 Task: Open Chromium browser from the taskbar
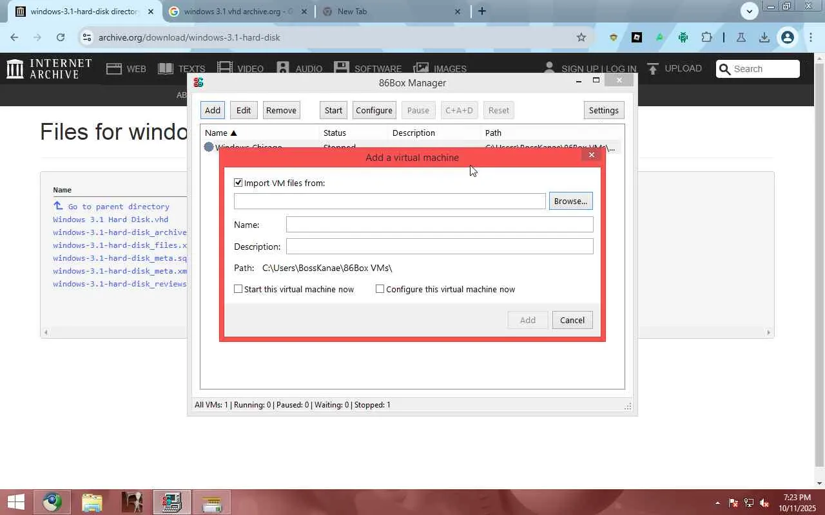pyautogui.click(x=52, y=502)
